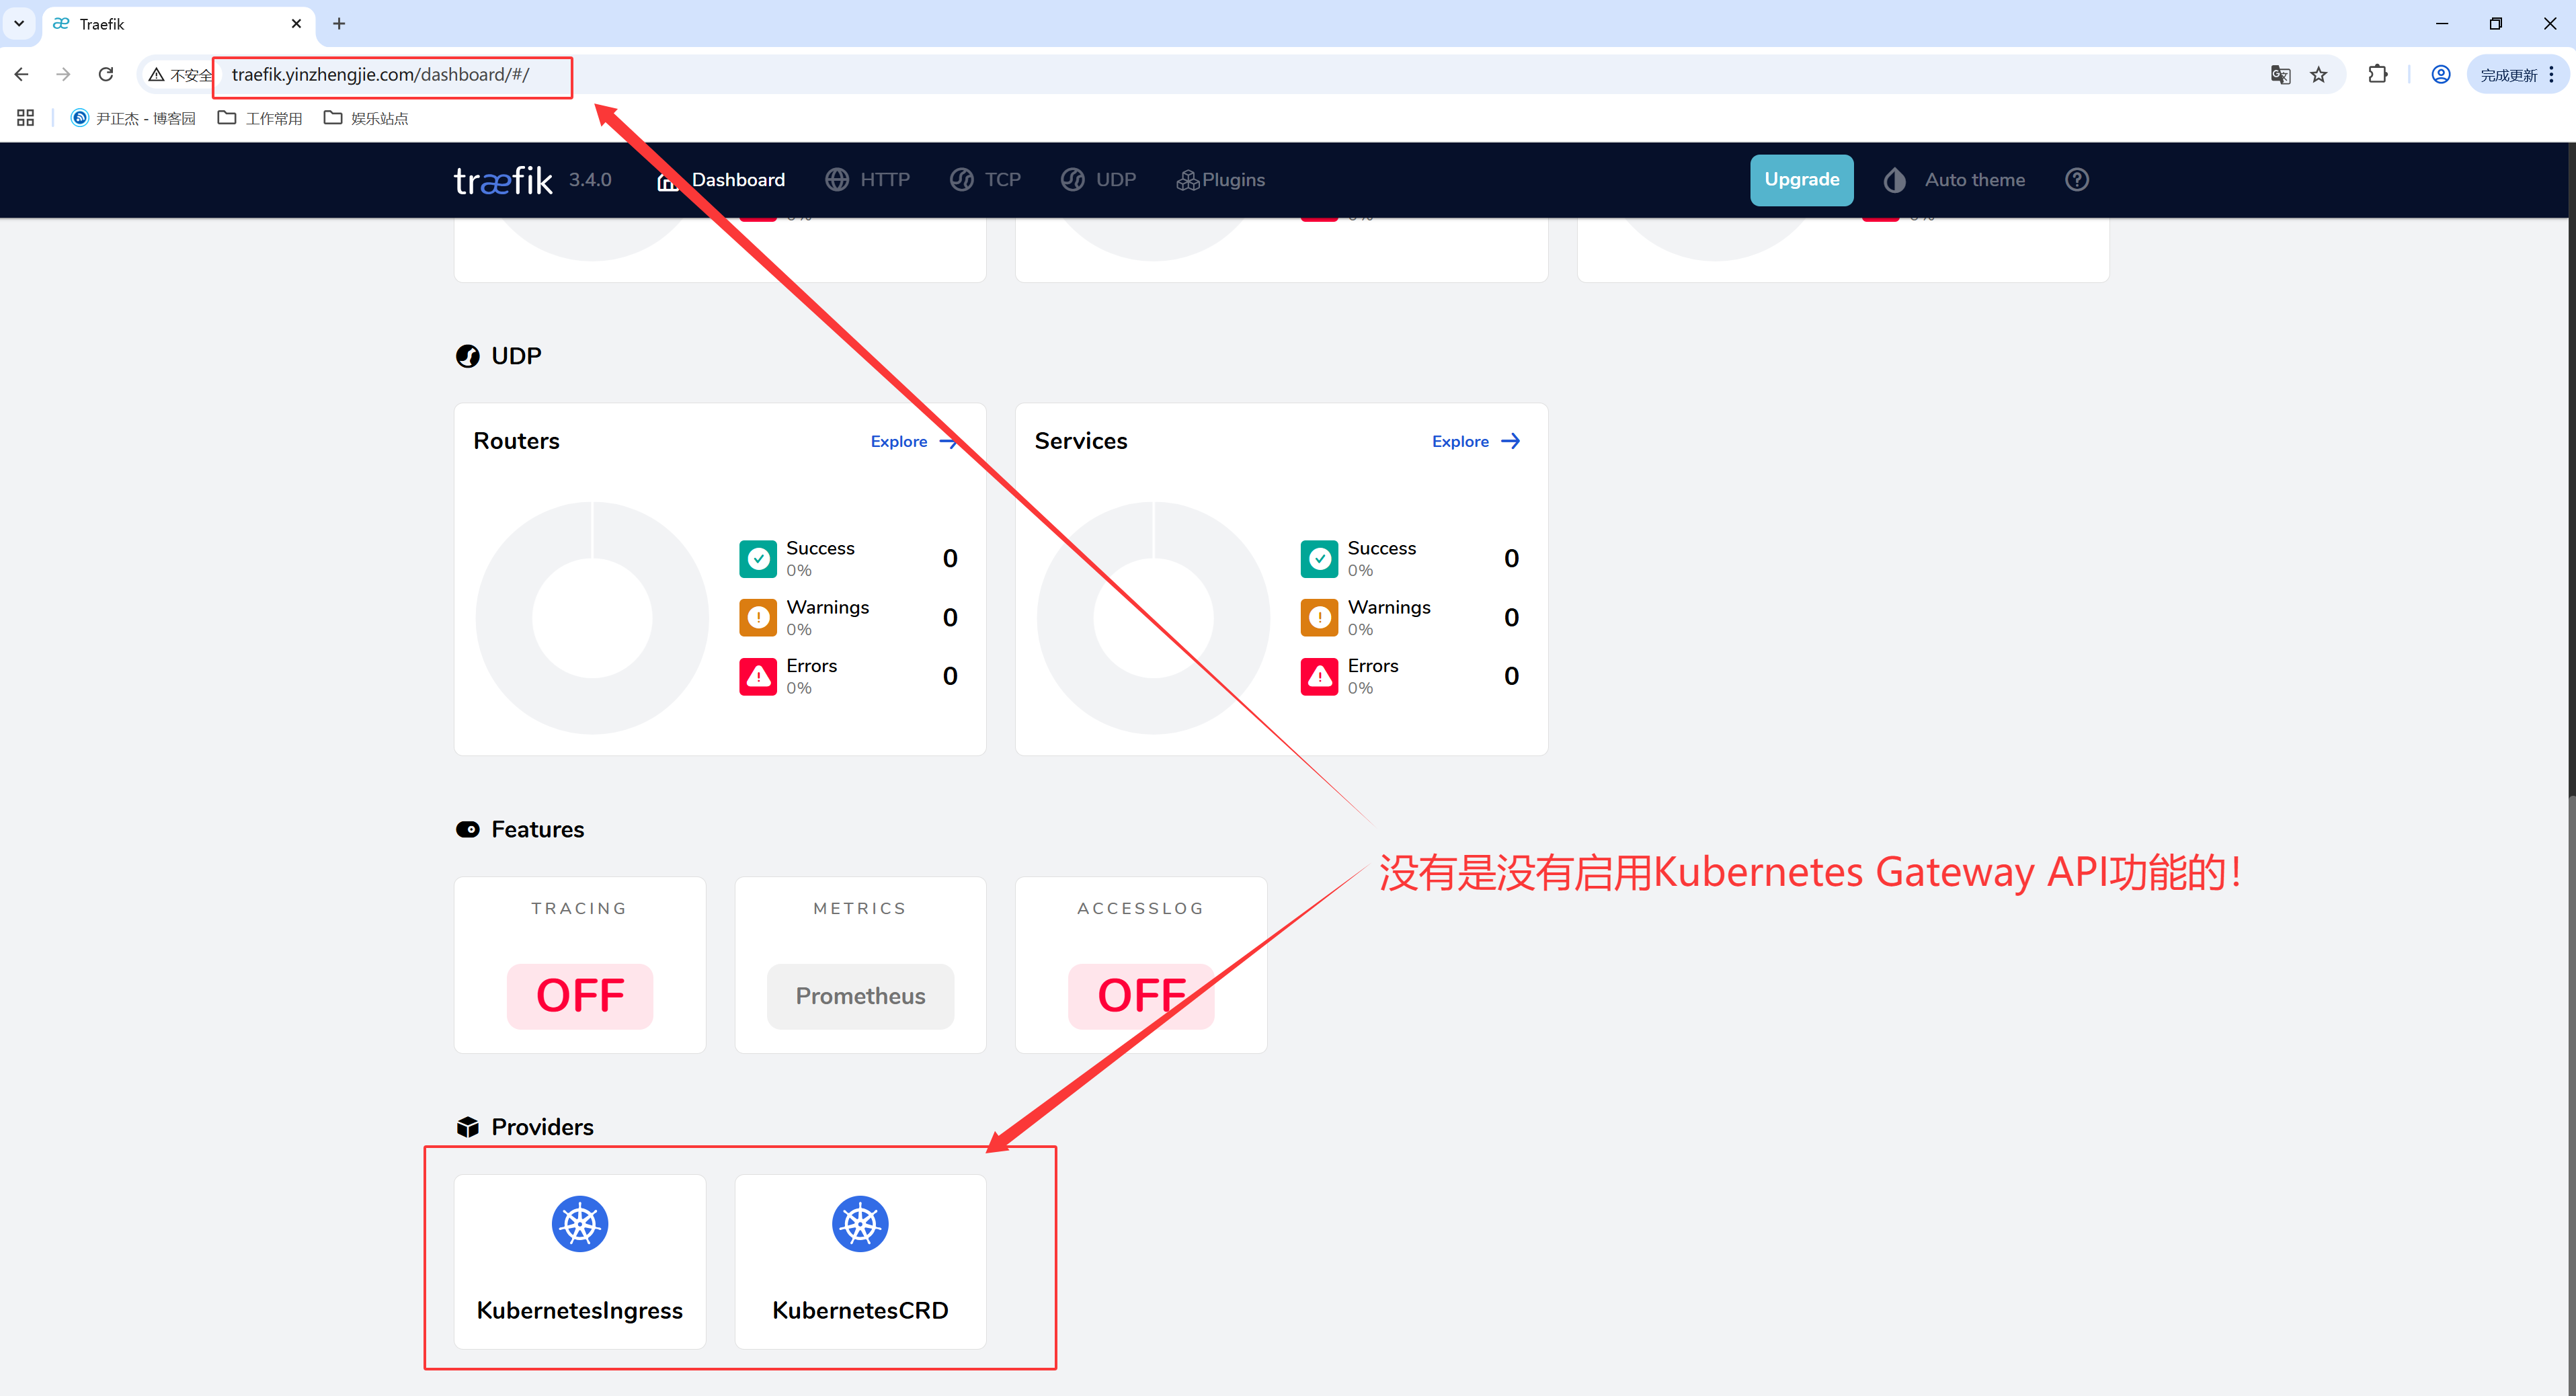2576x1396 pixels.
Task: Open the 娱乐站点 bookmarks folder
Action: click(366, 118)
